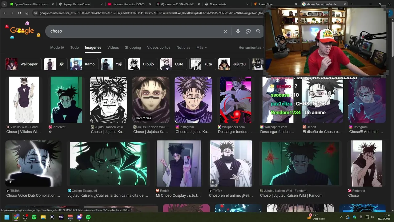The height and width of the screenshot is (222, 394).
Task: Filter images by Yuta chip
Action: click(203, 64)
